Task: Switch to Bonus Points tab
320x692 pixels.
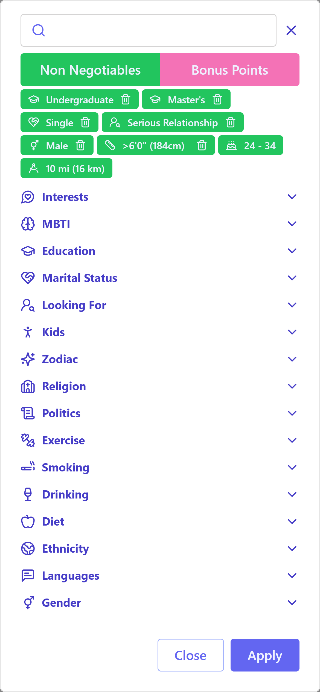Action: (230, 70)
